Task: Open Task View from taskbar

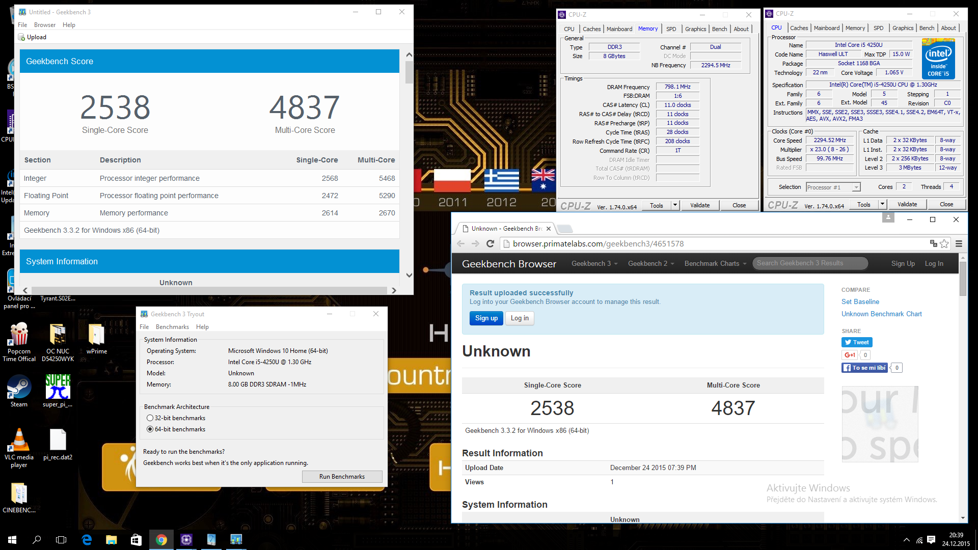Action: click(61, 539)
